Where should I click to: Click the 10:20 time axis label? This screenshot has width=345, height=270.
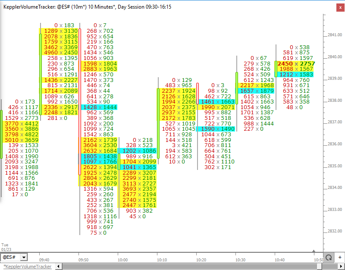(201, 260)
